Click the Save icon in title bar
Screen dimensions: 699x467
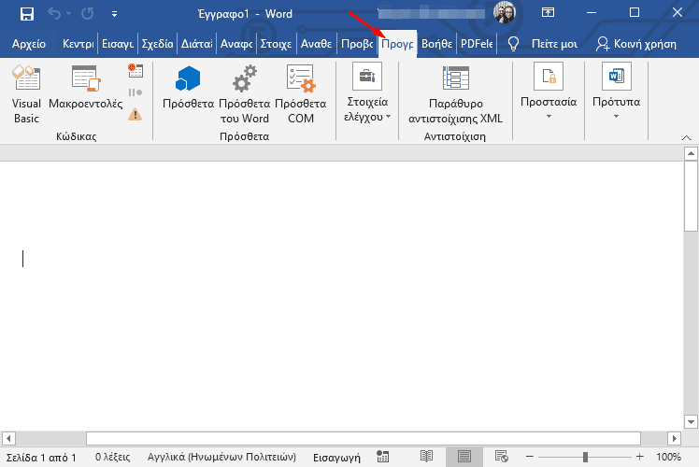tap(27, 14)
